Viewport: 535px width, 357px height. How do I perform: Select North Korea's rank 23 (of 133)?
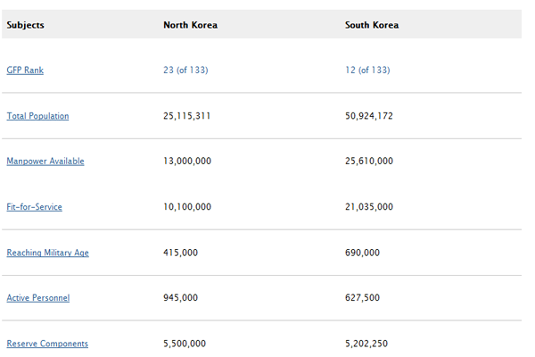[185, 70]
